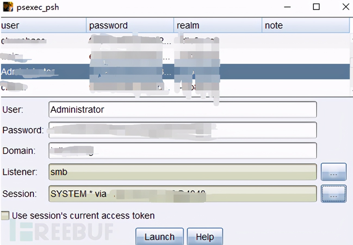Screen dimensions: 353x245
Task: Select the second credential row
Action: click(x=175, y=56)
